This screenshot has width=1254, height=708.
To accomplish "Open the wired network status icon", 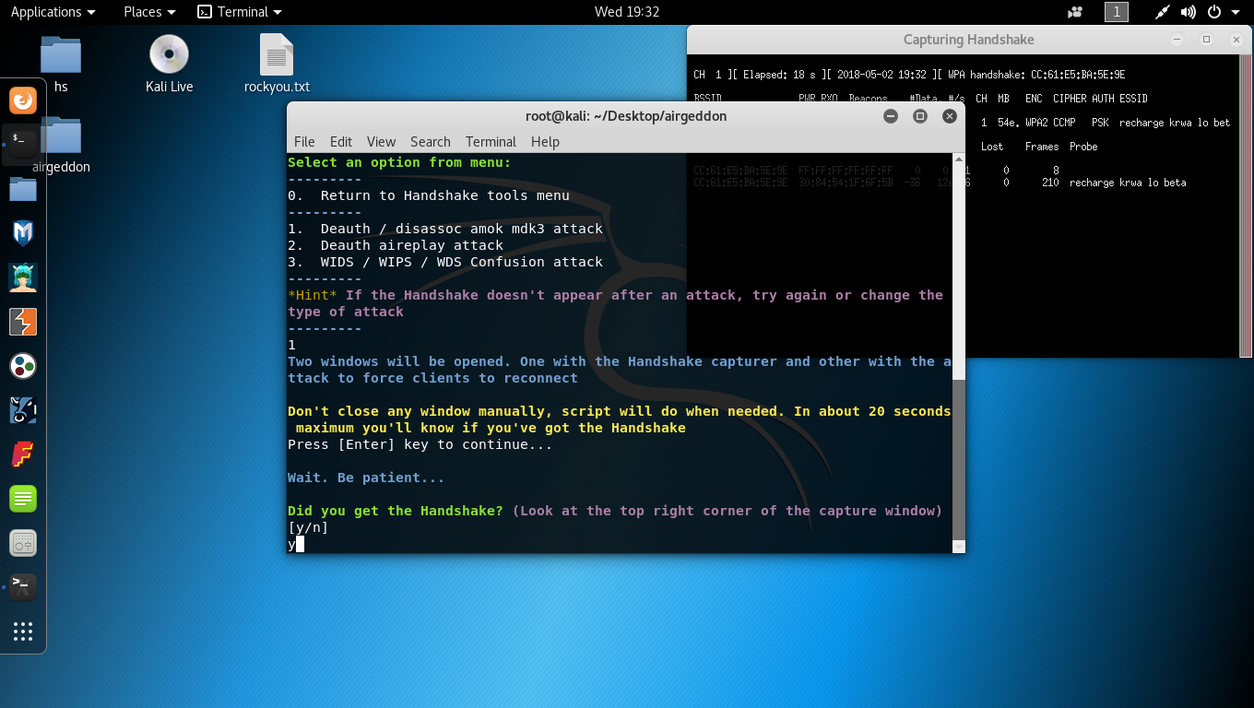I will tap(1163, 12).
